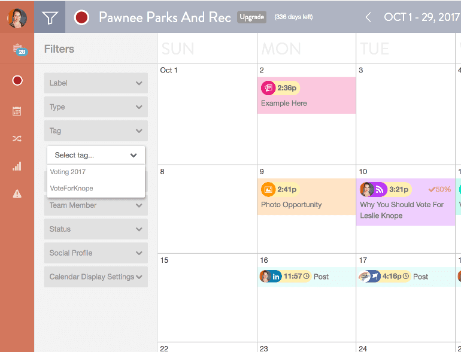This screenshot has width=461, height=352.
Task: Expand Calendar Display Settings
Action: tap(96, 277)
